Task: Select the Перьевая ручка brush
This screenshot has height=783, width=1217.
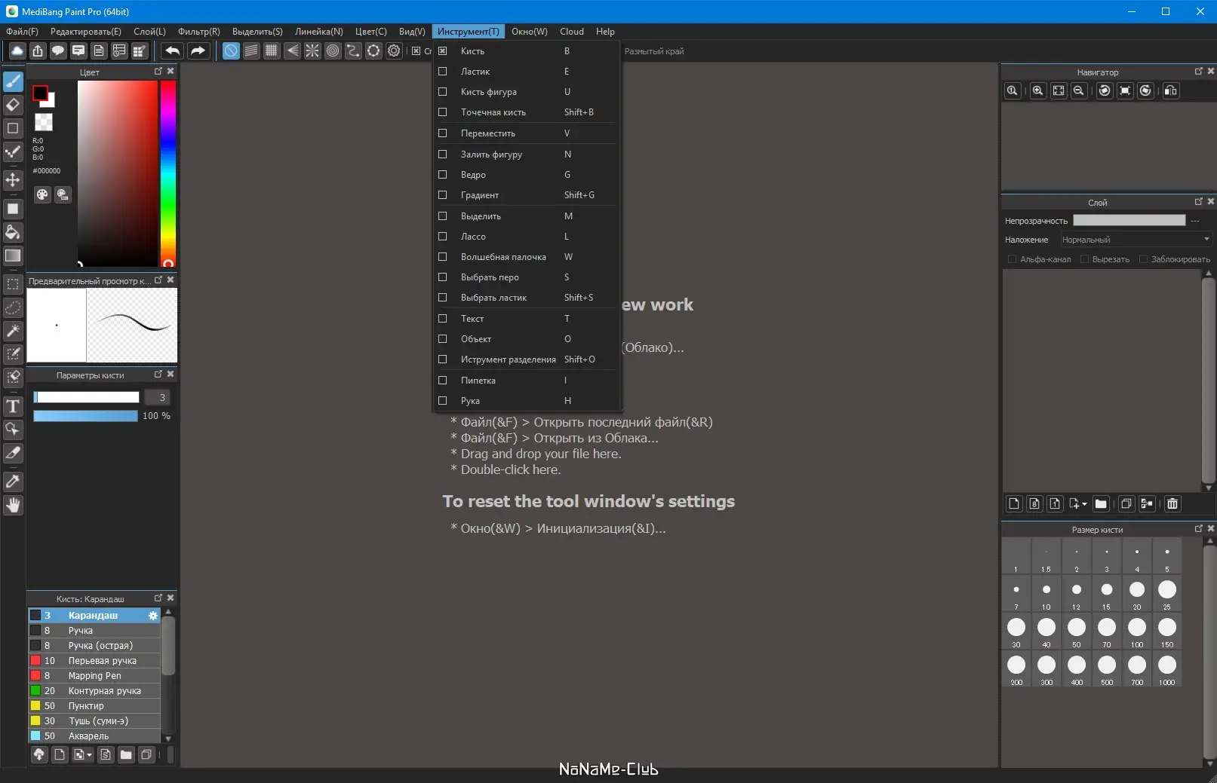Action: [94, 661]
